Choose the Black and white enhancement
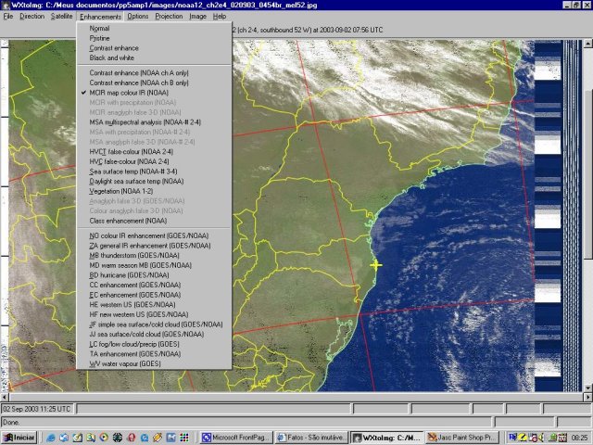593x445 pixels. click(x=109, y=57)
